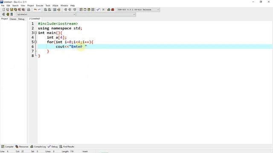This screenshot has height=153, width=273.
Task: Click the Close file toolbar icon
Action: pyautogui.click(x=19, y=9)
